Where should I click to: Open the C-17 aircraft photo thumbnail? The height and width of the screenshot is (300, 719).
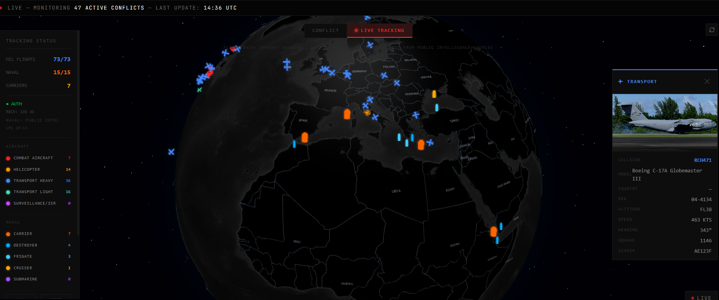click(x=665, y=123)
